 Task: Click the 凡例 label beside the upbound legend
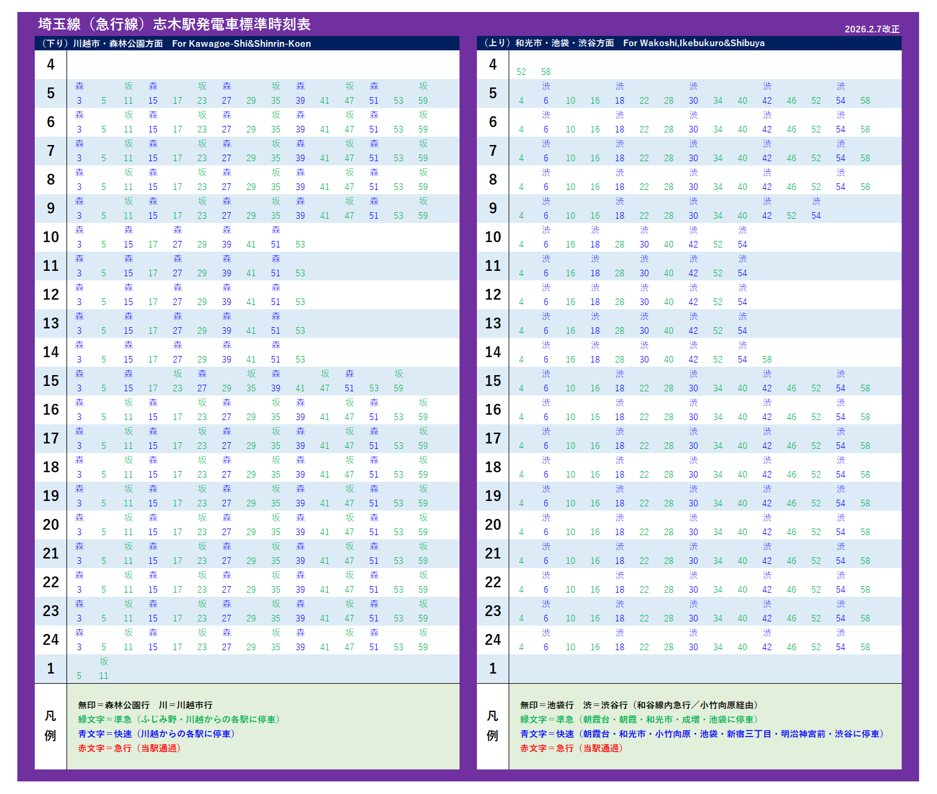click(492, 726)
